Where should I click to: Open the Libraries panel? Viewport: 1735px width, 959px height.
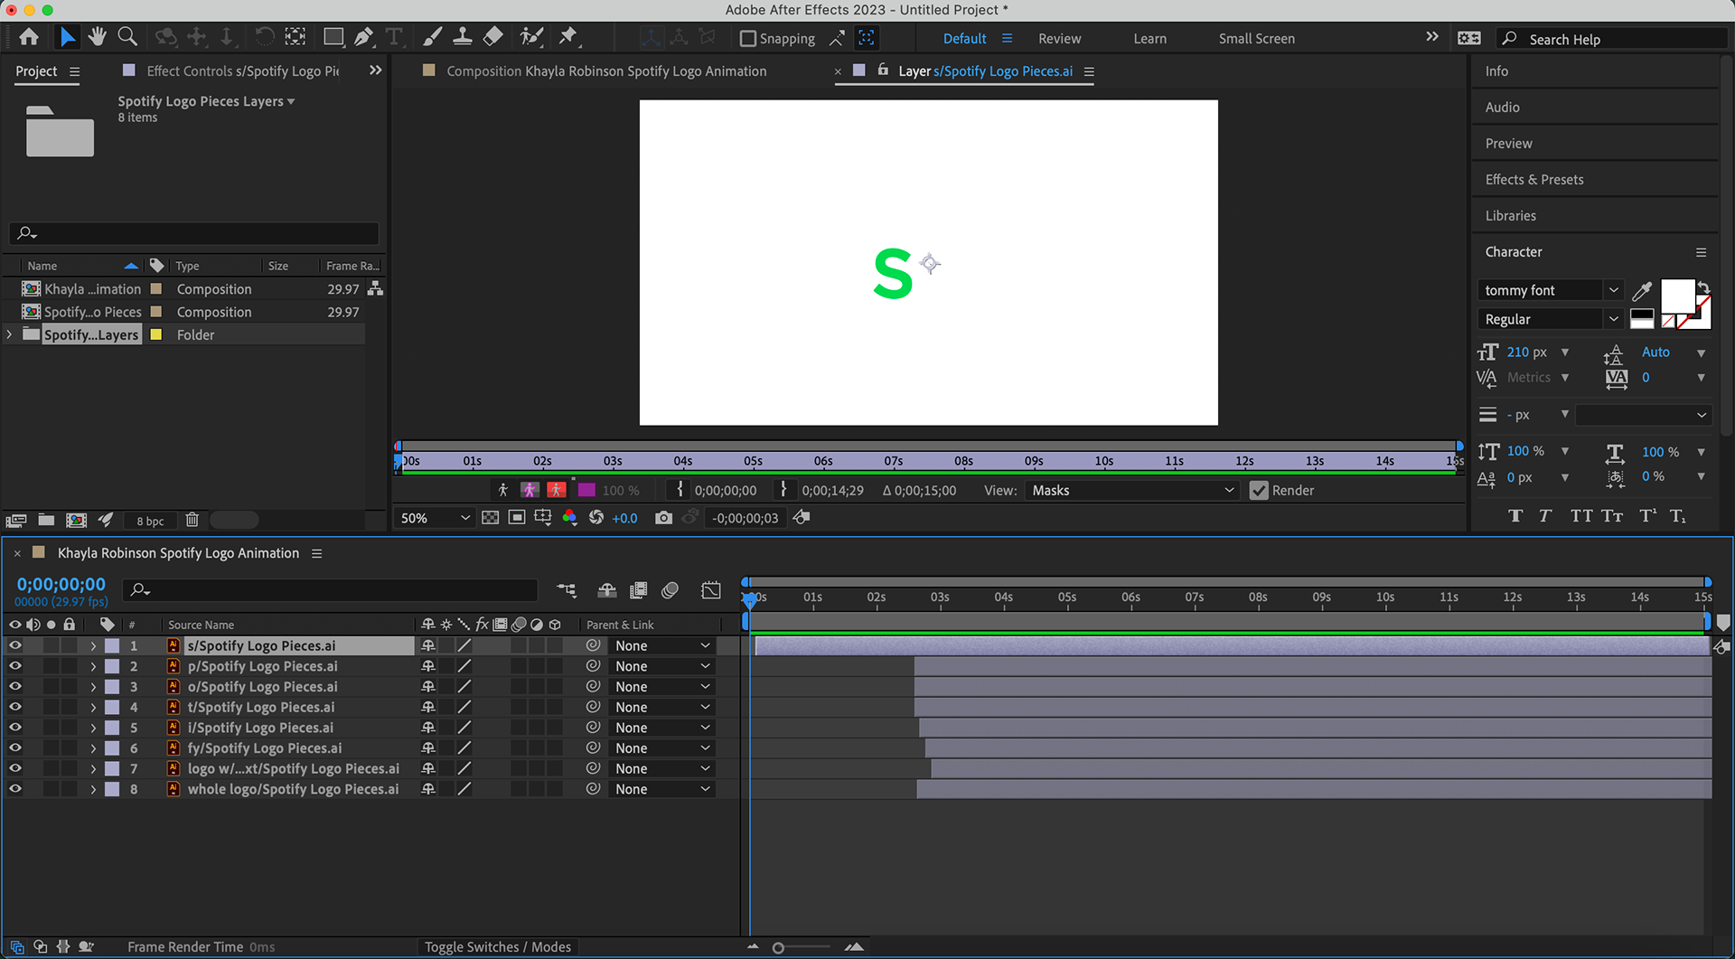[1510, 216]
